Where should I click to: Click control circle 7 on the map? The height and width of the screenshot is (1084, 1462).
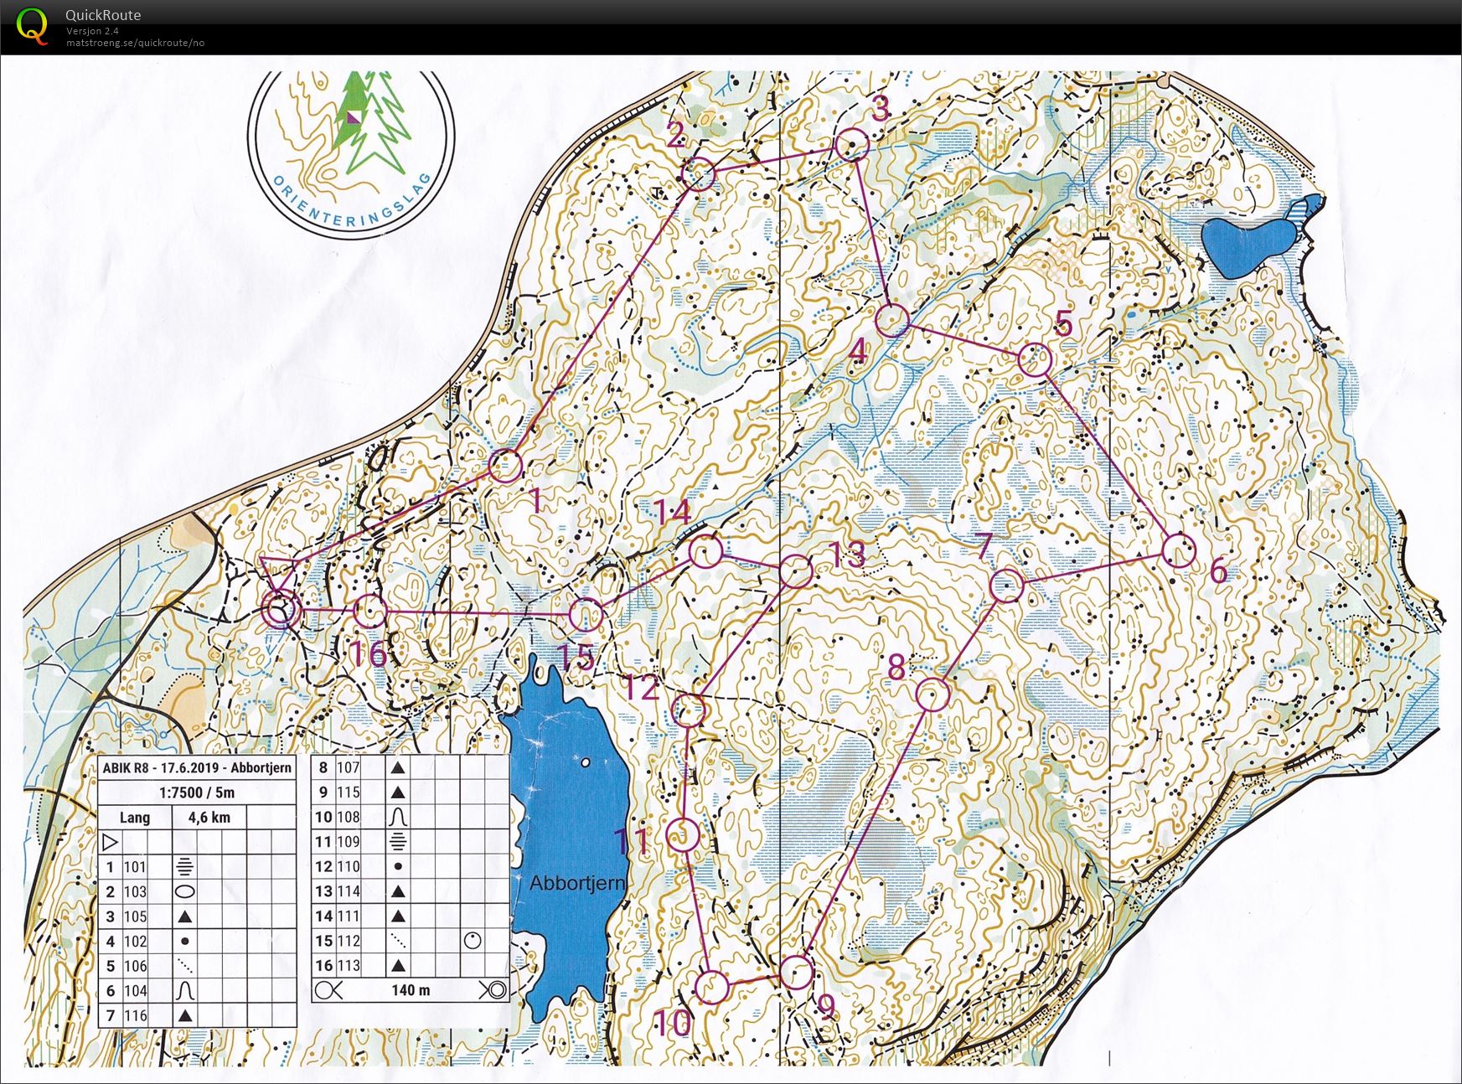pyautogui.click(x=1006, y=585)
